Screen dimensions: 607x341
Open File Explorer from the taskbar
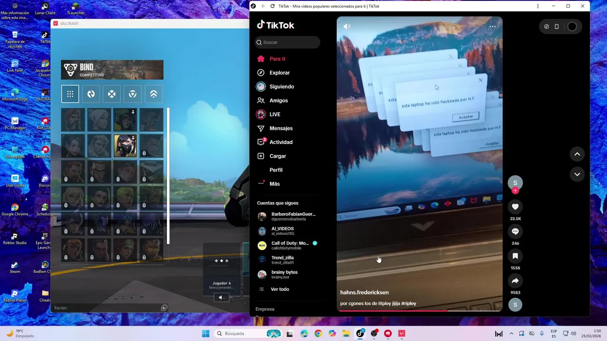tap(346, 333)
